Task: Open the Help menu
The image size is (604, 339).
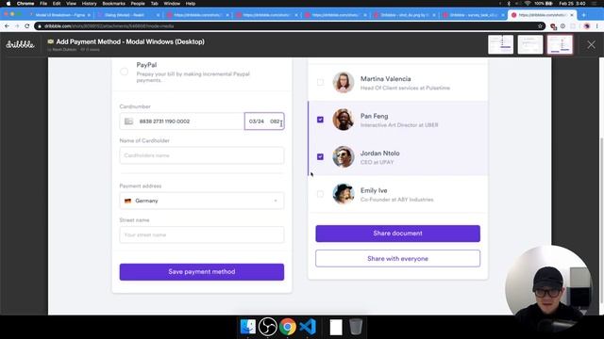Action: tap(191, 4)
